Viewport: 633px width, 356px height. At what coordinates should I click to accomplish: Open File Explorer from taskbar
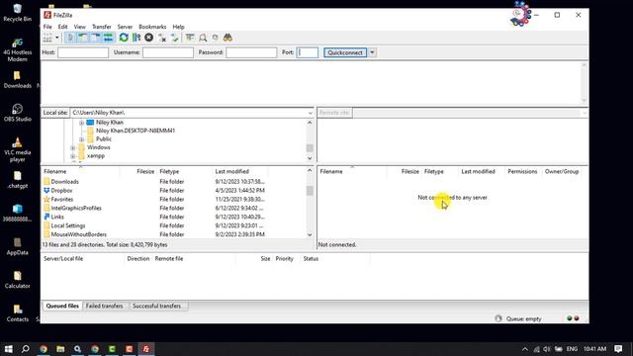(60, 349)
